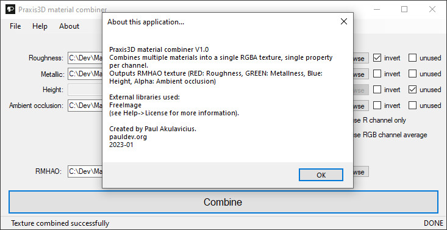Click the "External libraries used:" line

click(x=145, y=97)
